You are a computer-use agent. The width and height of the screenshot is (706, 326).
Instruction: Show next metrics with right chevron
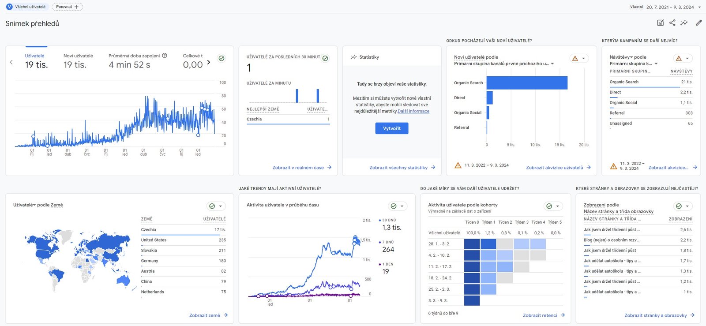pyautogui.click(x=209, y=62)
